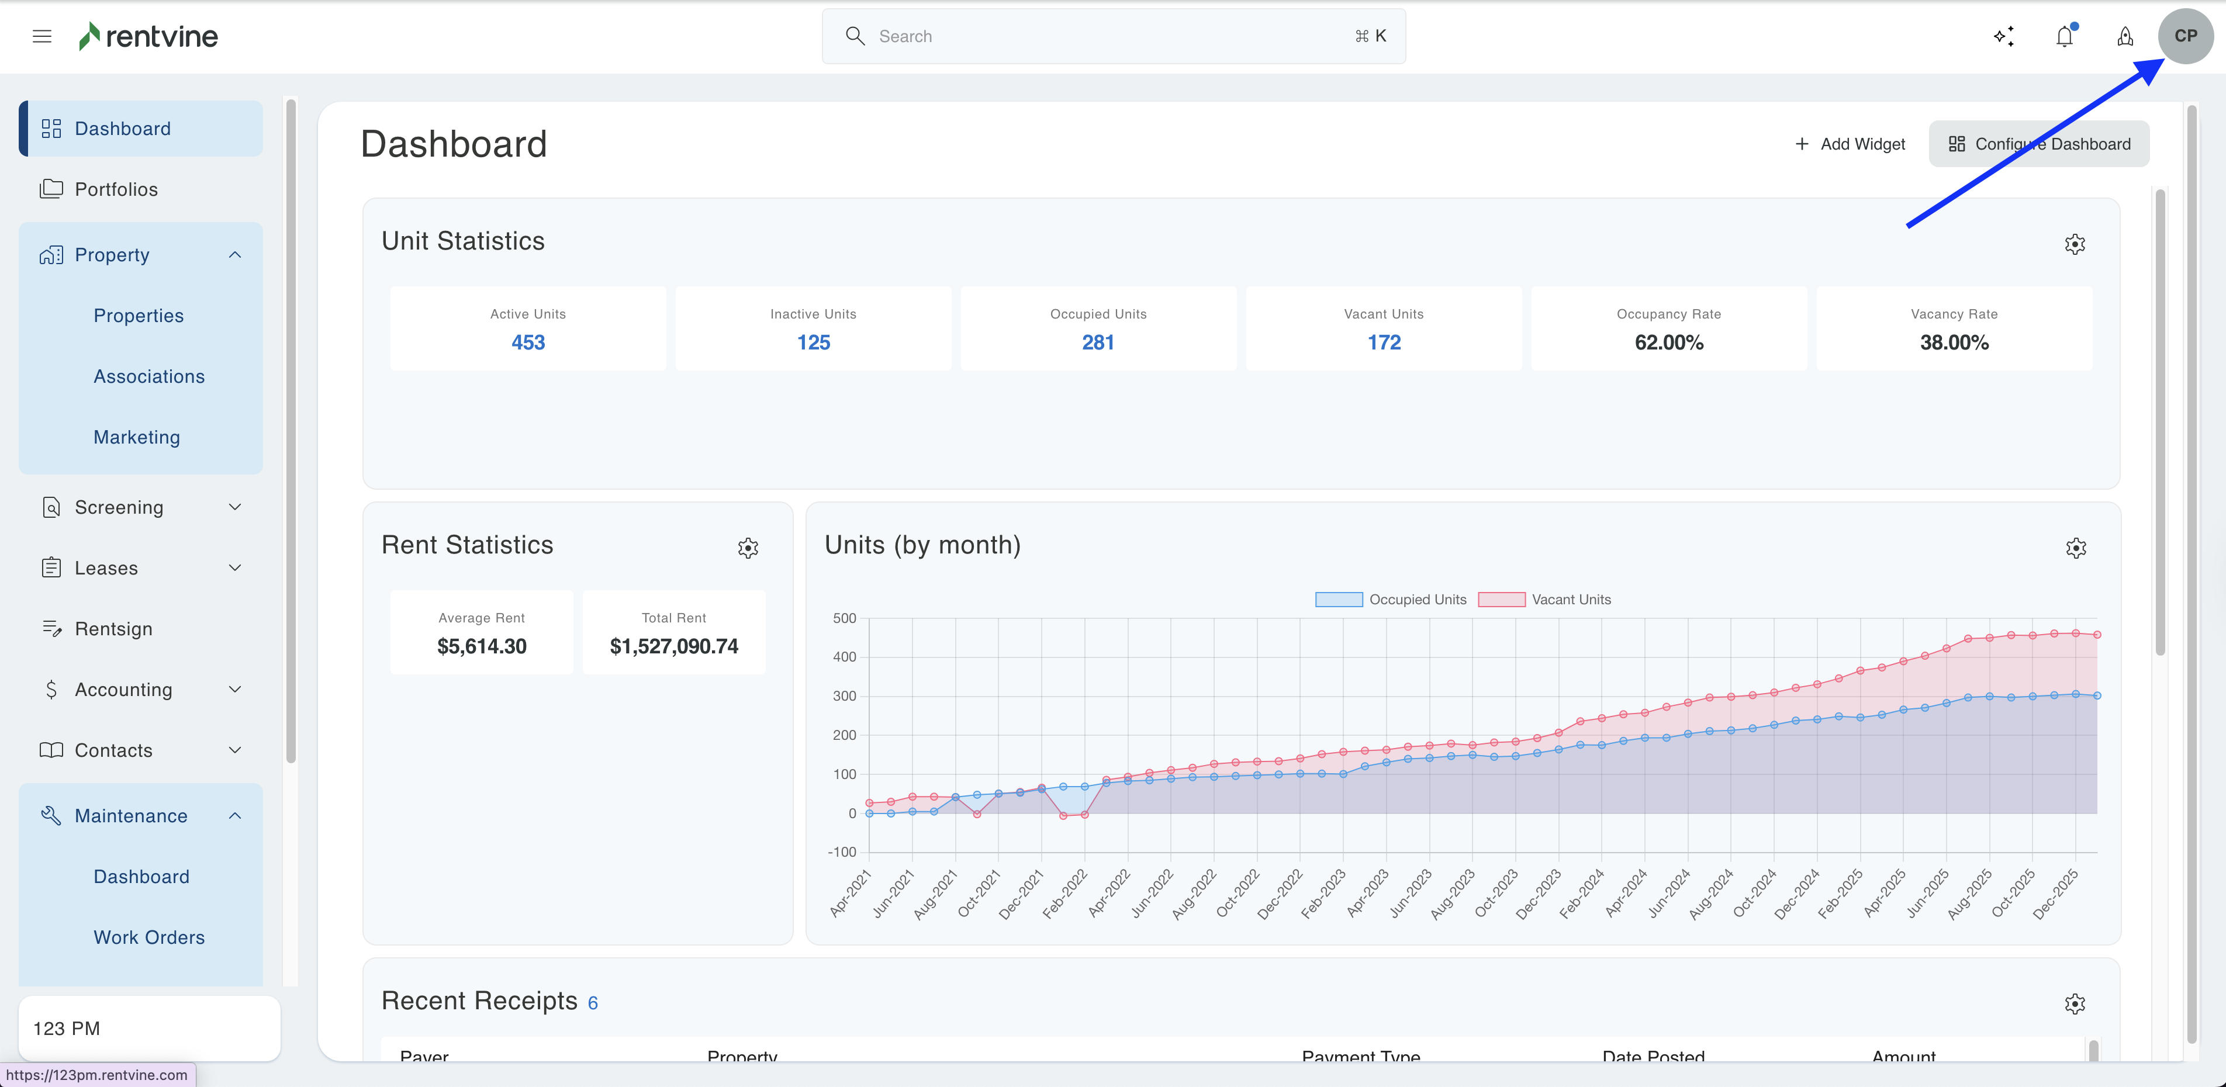Click the Search input field

click(1112, 36)
